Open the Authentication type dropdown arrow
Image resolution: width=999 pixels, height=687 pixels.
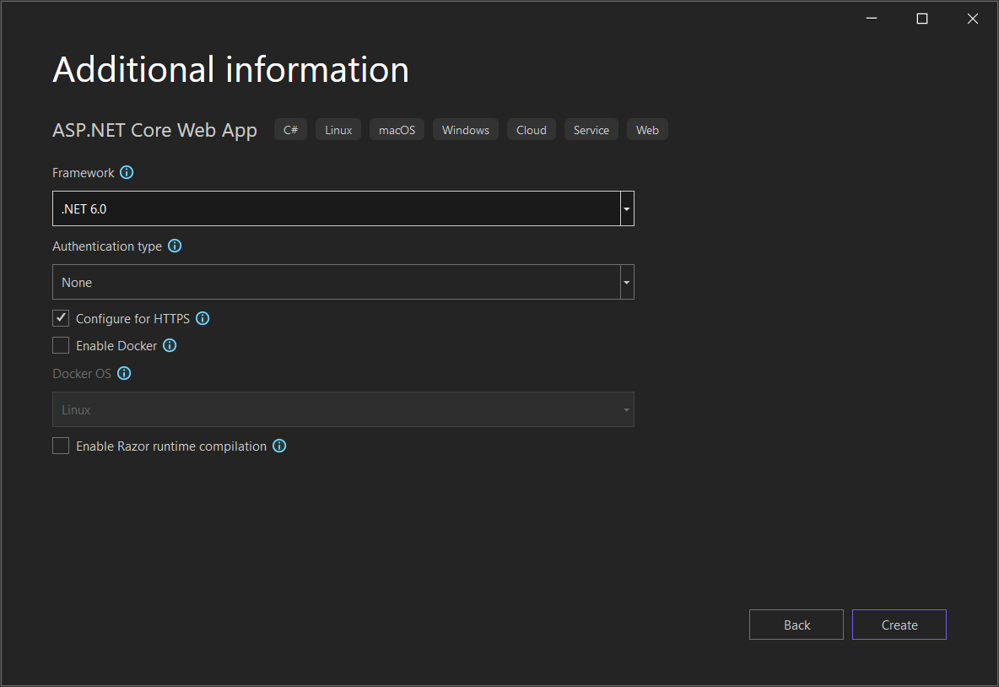627,283
